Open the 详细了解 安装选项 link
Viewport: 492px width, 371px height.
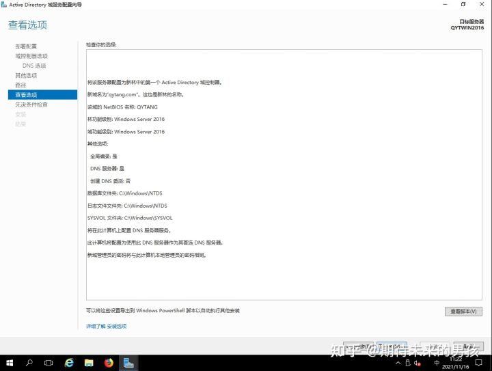[x=107, y=326]
